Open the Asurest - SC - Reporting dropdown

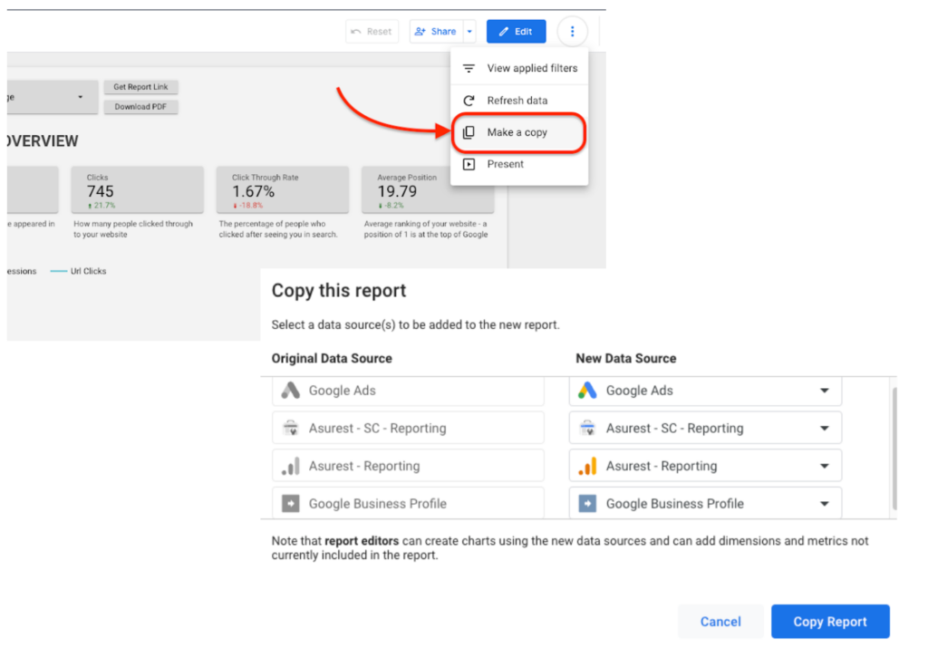(824, 429)
